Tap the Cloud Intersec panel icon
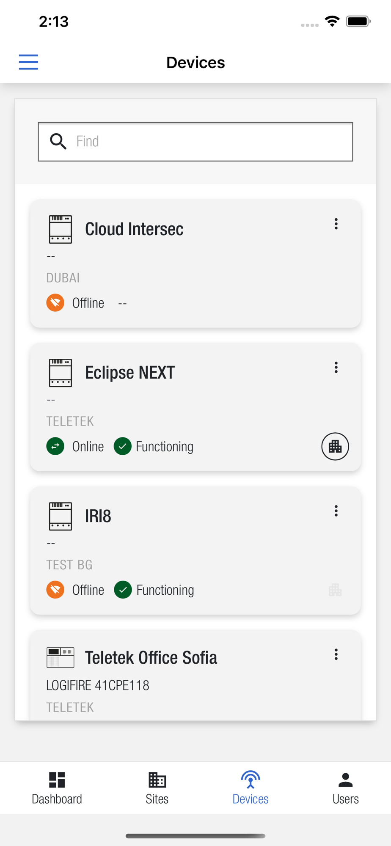Viewport: 391px width, 846px height. [x=60, y=229]
